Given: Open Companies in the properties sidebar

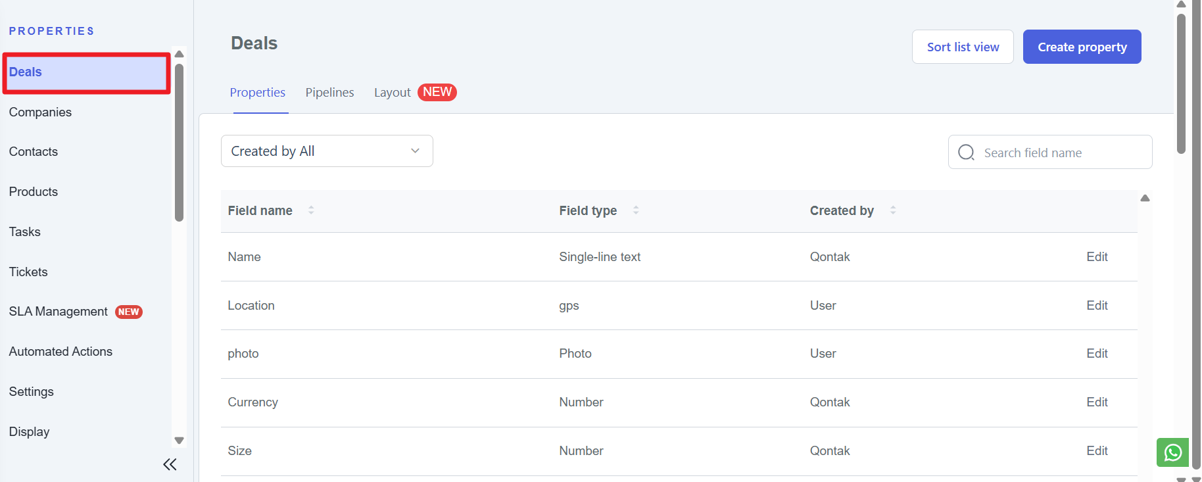Looking at the screenshot, I should [x=40, y=112].
